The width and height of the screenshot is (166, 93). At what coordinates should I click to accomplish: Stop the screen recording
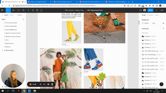31,84
